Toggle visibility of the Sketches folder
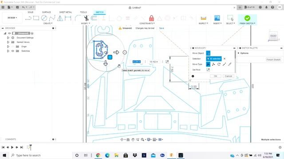 [13, 51]
